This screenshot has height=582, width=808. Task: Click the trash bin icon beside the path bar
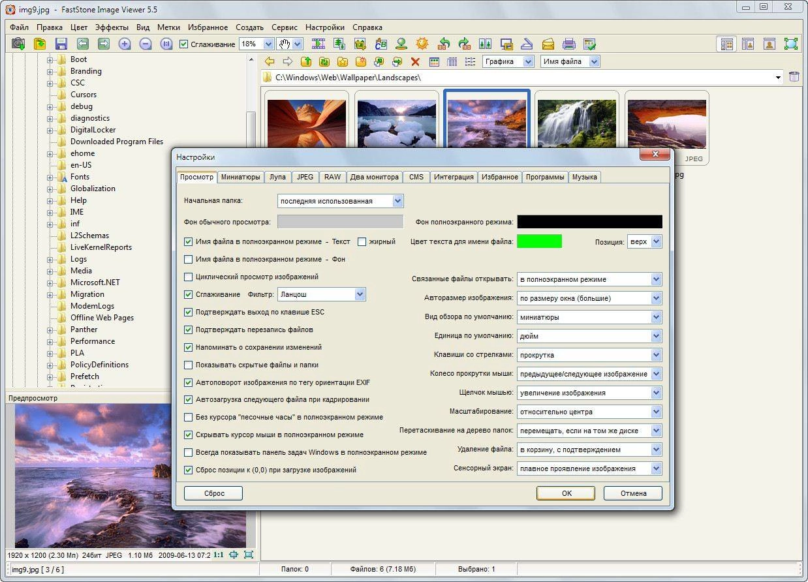pos(794,77)
